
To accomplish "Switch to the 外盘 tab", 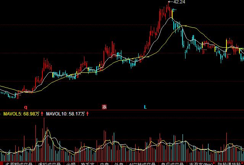I will pyautogui.click(x=119, y=164).
